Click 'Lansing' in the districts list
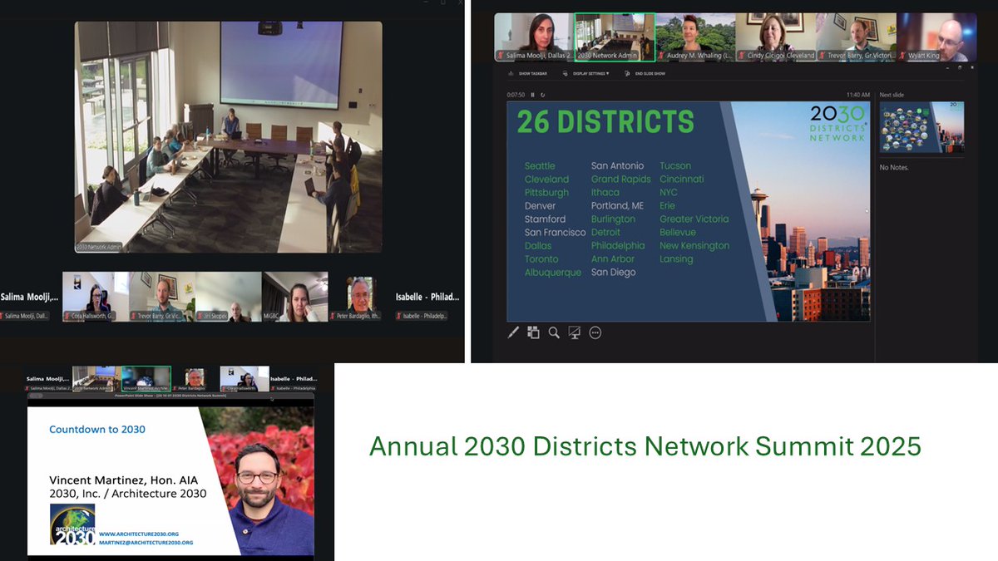This screenshot has width=998, height=561. point(676,259)
